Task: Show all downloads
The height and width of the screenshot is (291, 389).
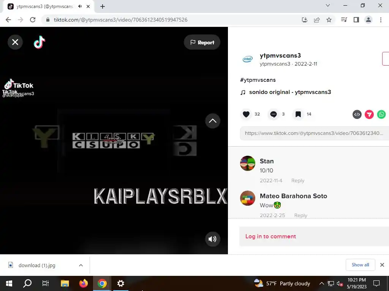Action: click(x=360, y=265)
